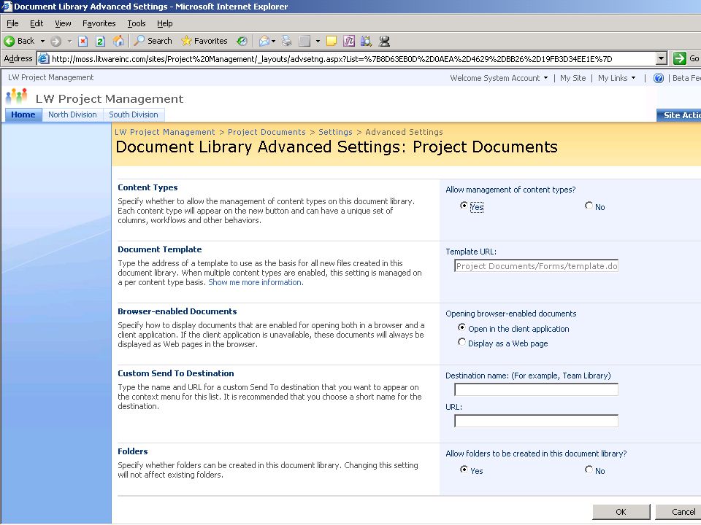Open the Tools menu
701x525 pixels.
(x=137, y=23)
